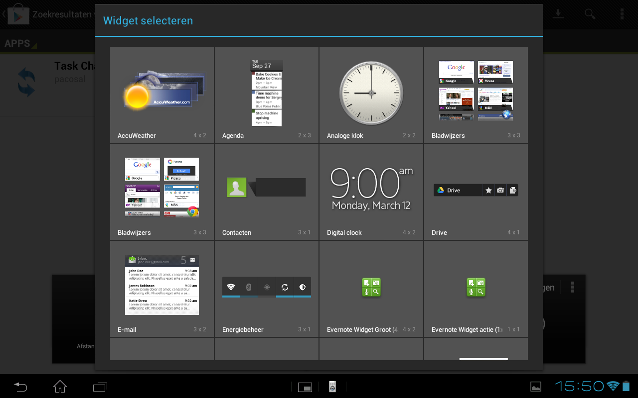
Task: Click the Evernote icon in Widget actie preview
Action: [476, 287]
